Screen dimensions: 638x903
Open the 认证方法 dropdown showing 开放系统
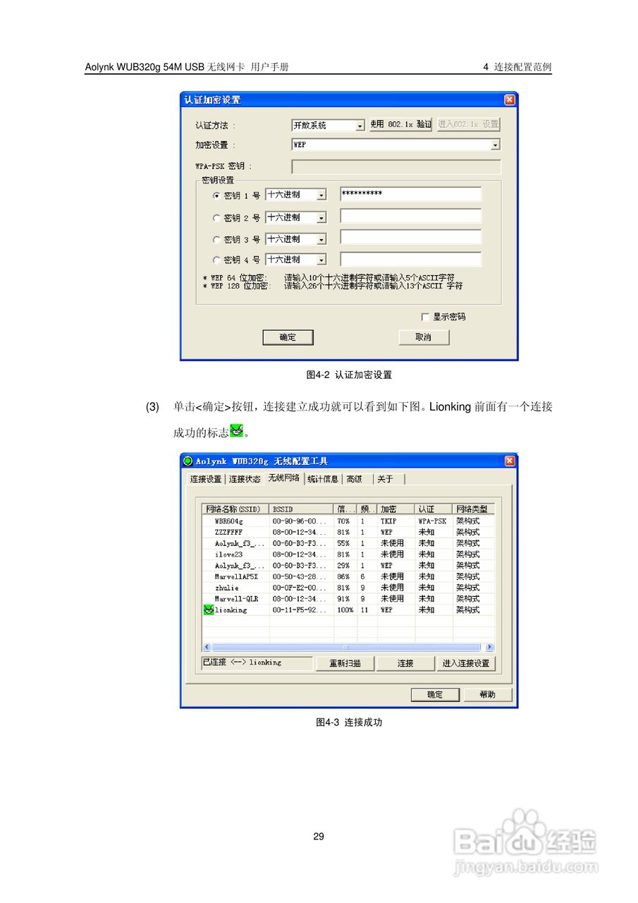tap(329, 126)
